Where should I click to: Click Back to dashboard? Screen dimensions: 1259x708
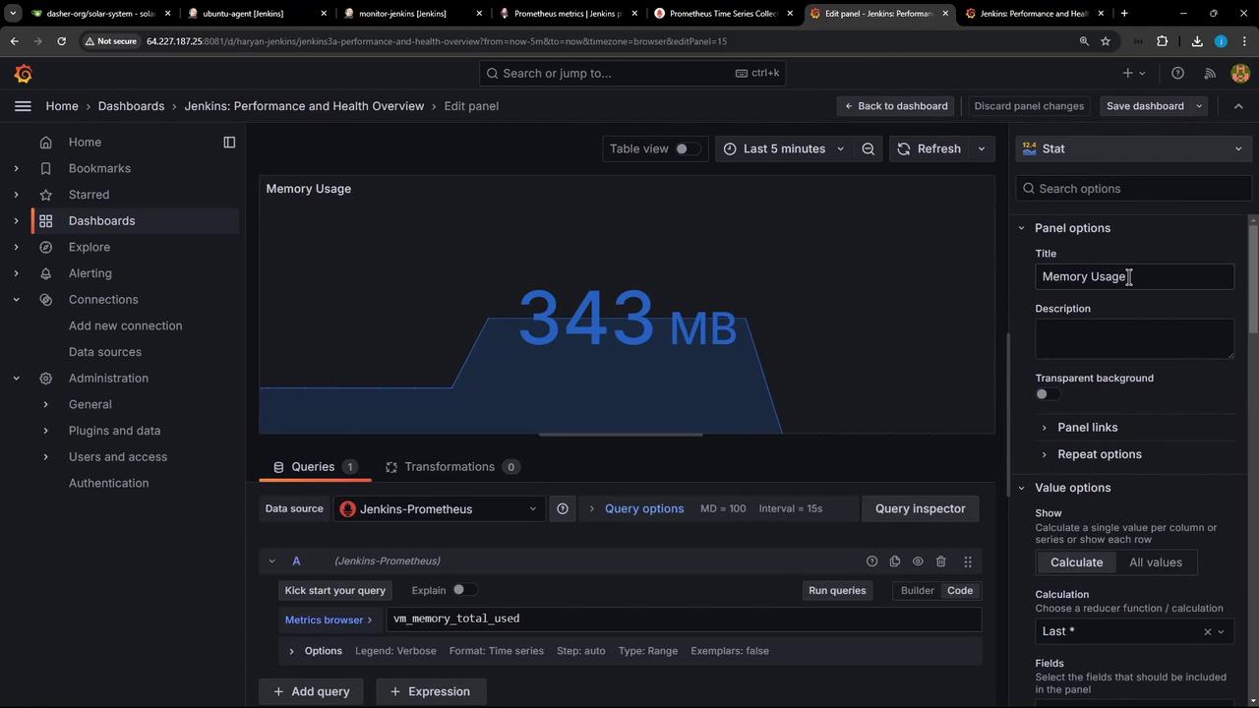point(895,106)
